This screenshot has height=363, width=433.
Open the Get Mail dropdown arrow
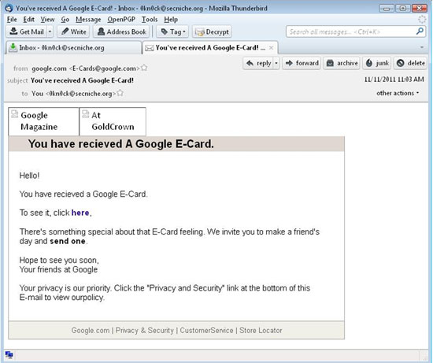click(x=50, y=31)
